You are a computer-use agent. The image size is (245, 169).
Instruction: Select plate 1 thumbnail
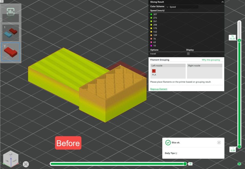point(11,33)
